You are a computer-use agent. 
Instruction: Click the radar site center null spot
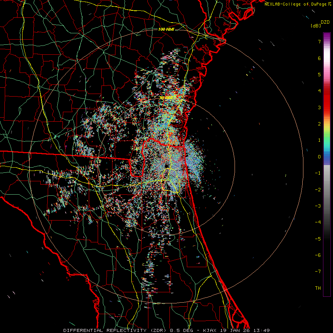[x=166, y=166]
